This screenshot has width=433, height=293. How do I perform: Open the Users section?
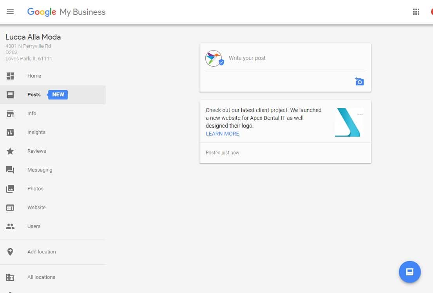[x=34, y=226]
